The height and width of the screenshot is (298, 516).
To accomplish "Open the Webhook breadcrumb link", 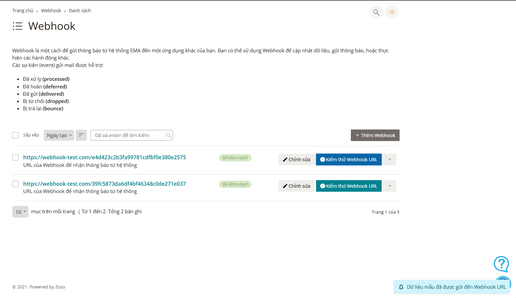I will pos(51,11).
